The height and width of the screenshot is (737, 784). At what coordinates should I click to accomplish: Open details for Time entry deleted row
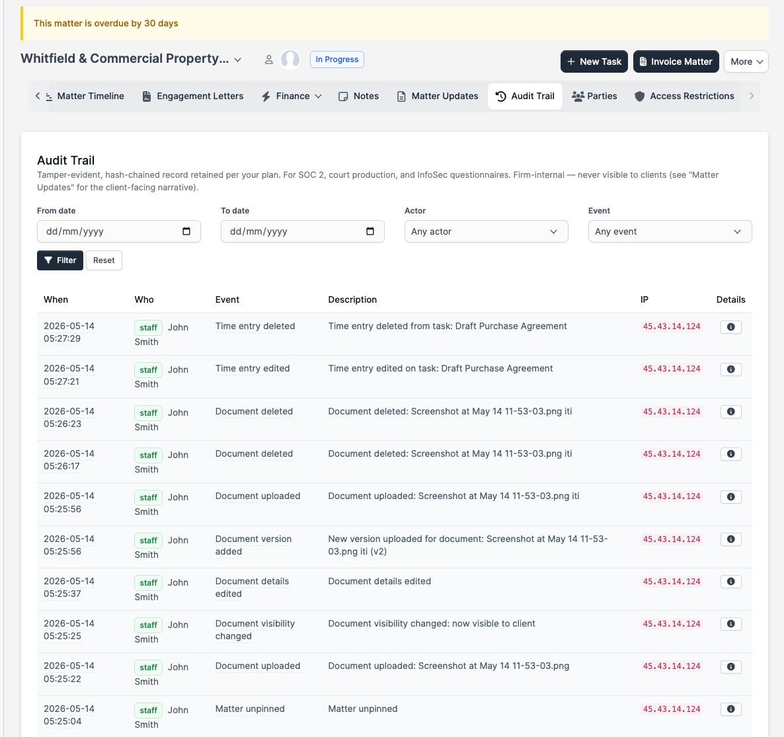(730, 327)
